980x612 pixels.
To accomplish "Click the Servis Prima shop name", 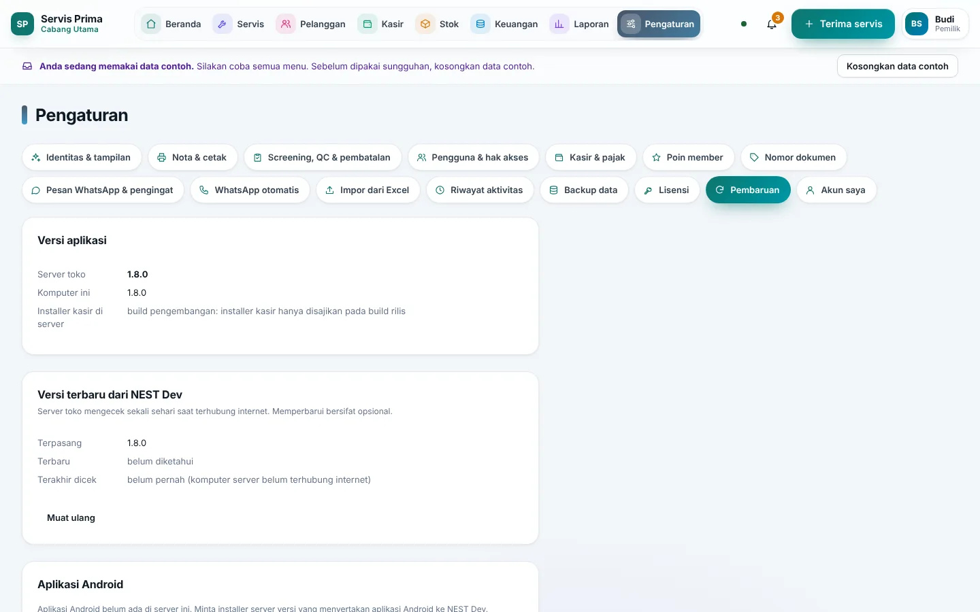I will pyautogui.click(x=71, y=18).
